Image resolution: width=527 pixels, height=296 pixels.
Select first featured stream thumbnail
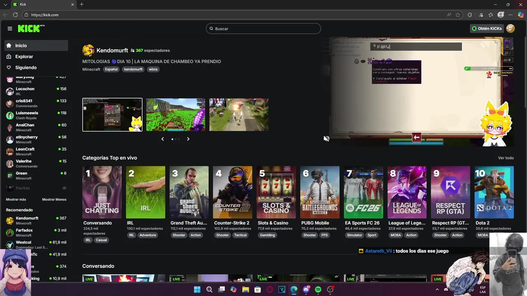112,115
